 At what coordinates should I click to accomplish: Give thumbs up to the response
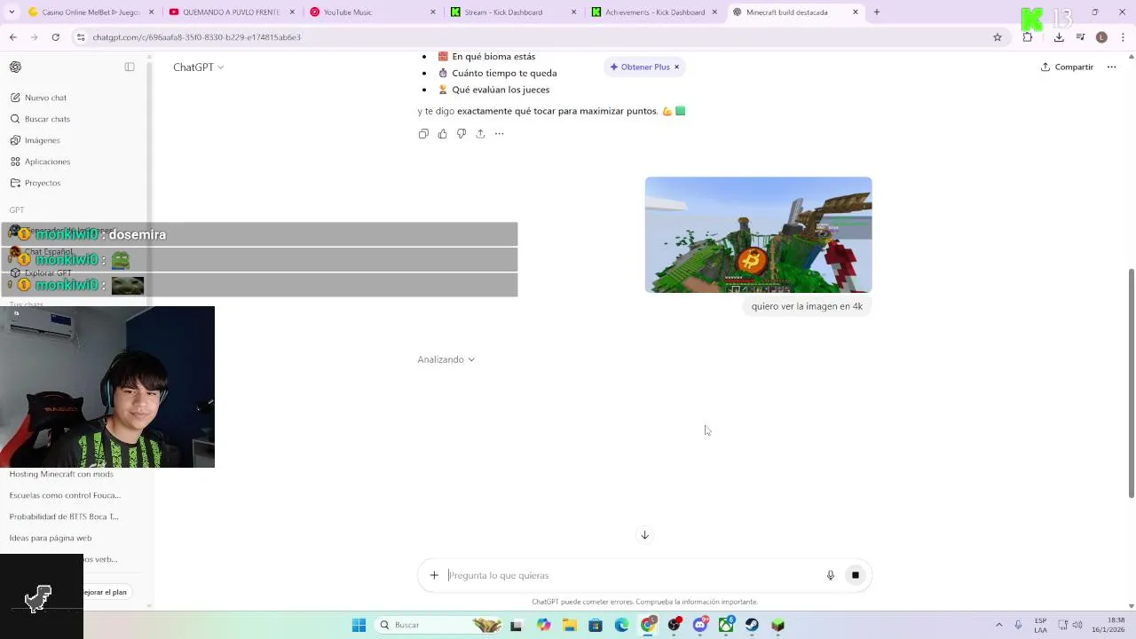pyautogui.click(x=442, y=134)
